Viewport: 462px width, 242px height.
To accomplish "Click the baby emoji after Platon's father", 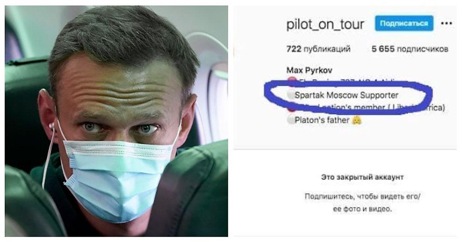I will [x=357, y=120].
